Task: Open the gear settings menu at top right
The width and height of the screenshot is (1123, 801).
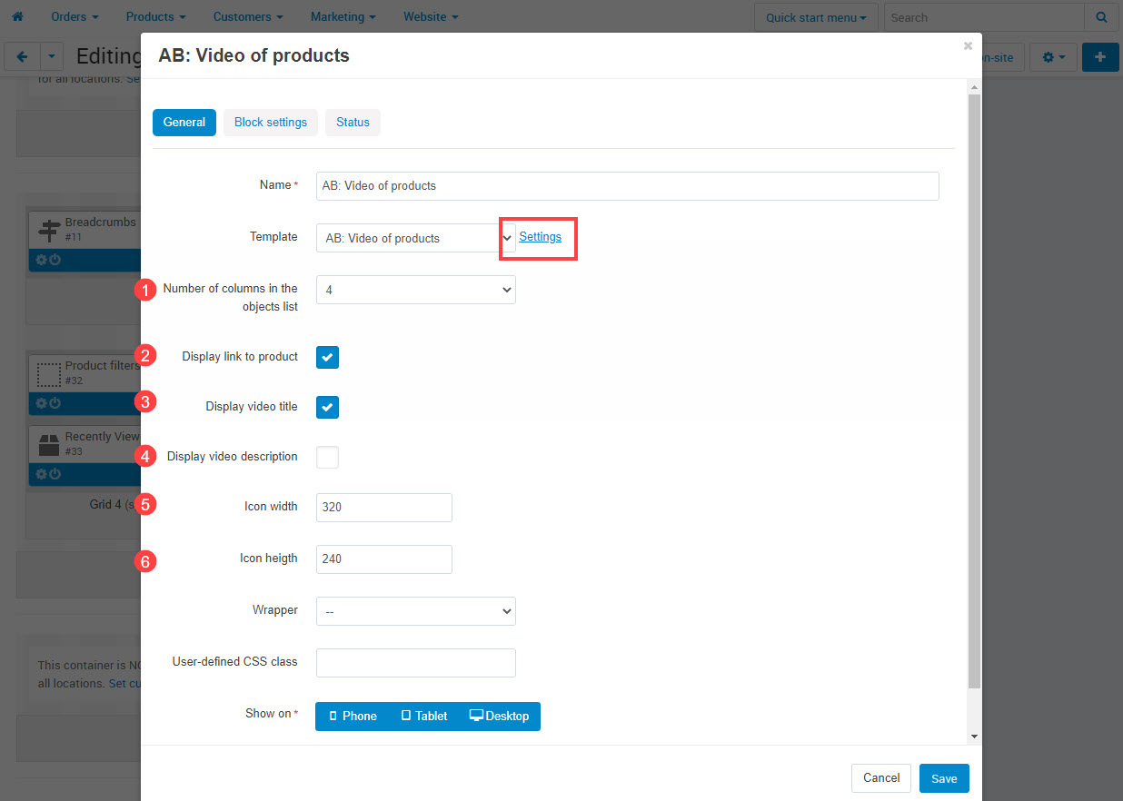Action: coord(1053,56)
